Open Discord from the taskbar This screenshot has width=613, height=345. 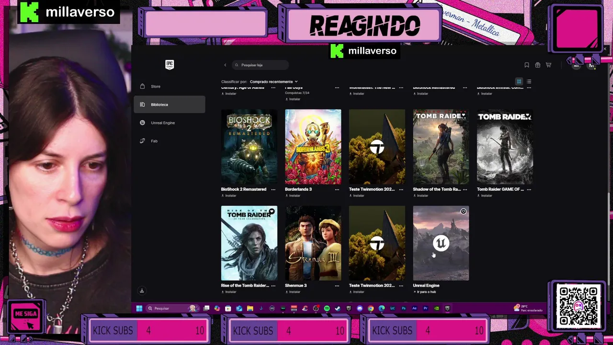coord(359,308)
